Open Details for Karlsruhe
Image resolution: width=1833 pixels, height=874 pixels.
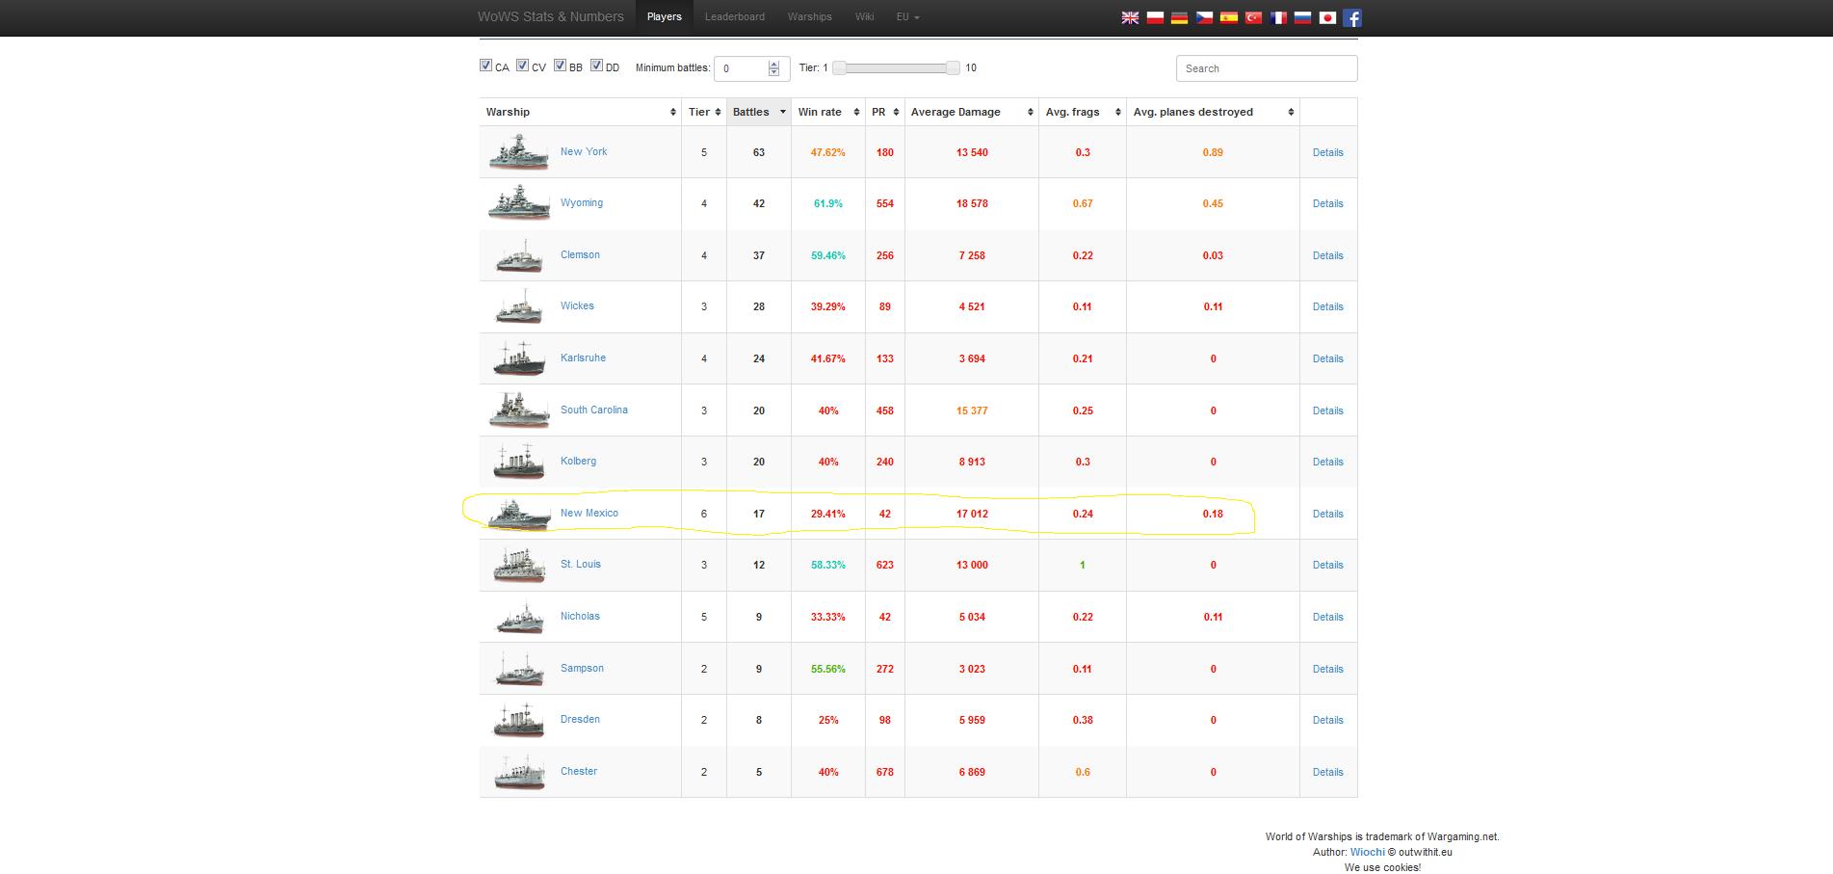(x=1327, y=358)
